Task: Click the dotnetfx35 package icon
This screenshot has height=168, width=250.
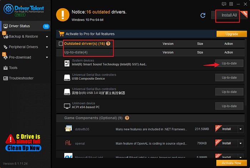Action: 69,128
